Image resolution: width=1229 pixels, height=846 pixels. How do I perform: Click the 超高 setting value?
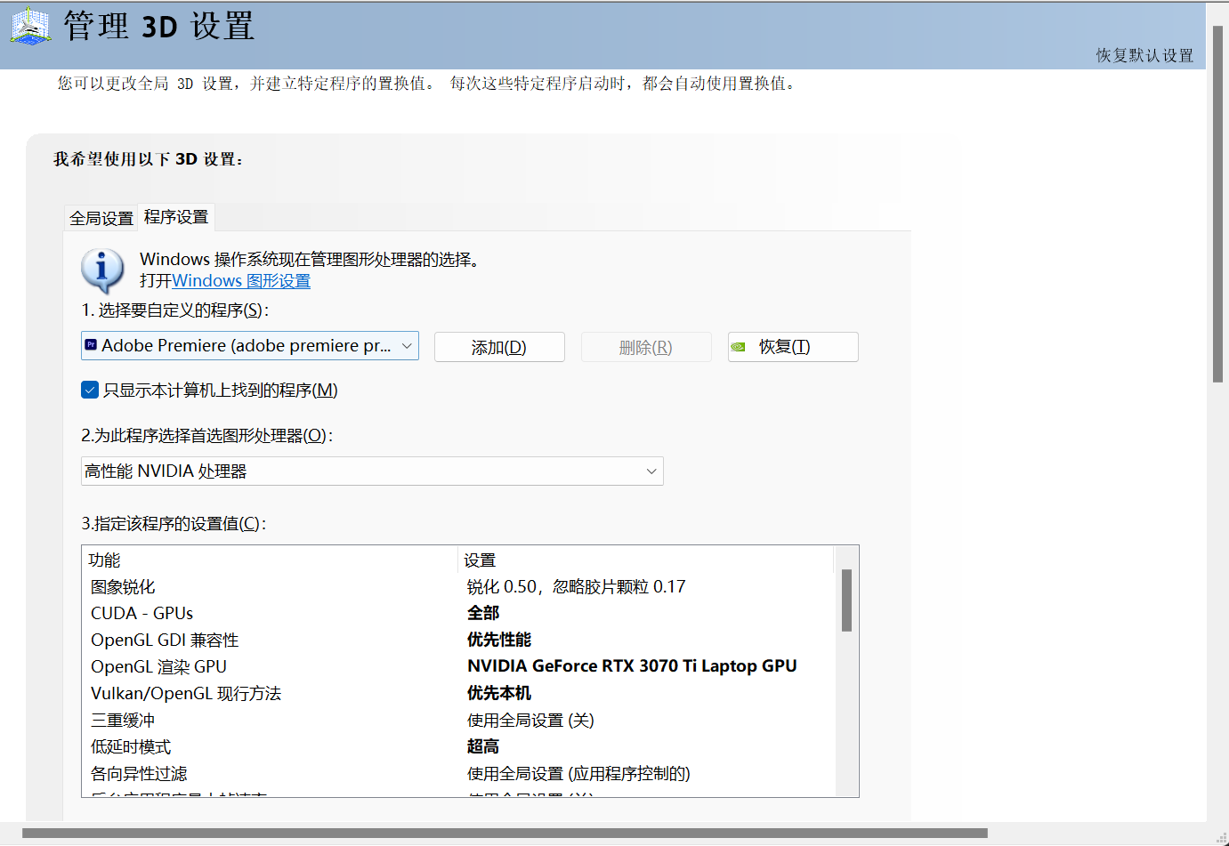click(483, 747)
